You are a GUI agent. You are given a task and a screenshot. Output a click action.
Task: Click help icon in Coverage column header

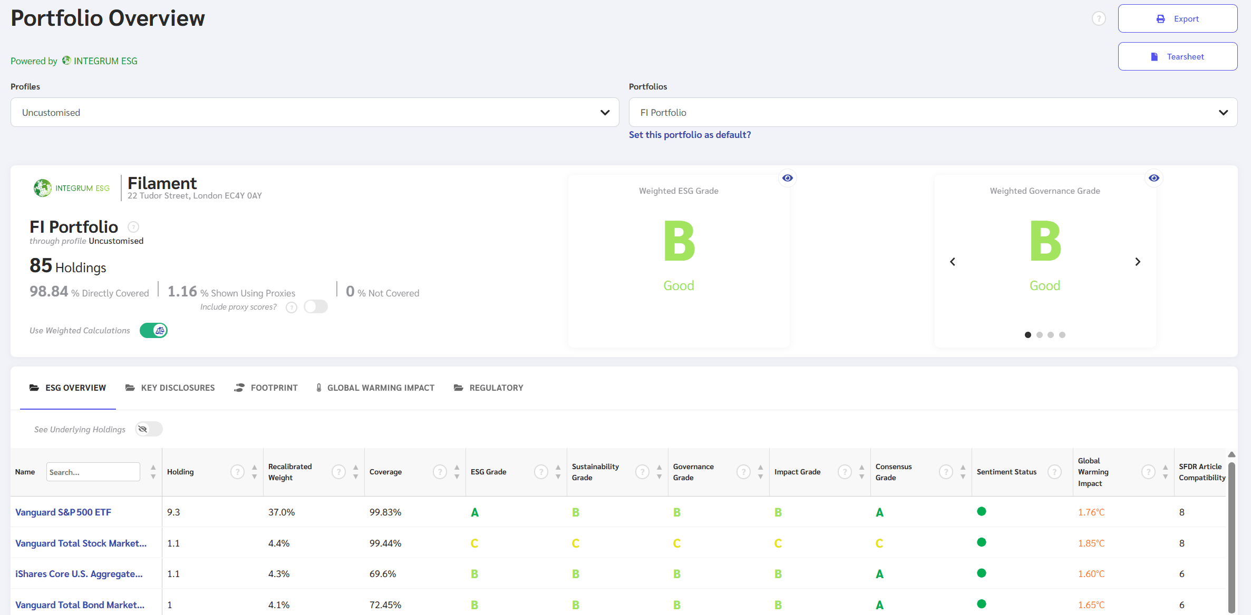tap(440, 472)
